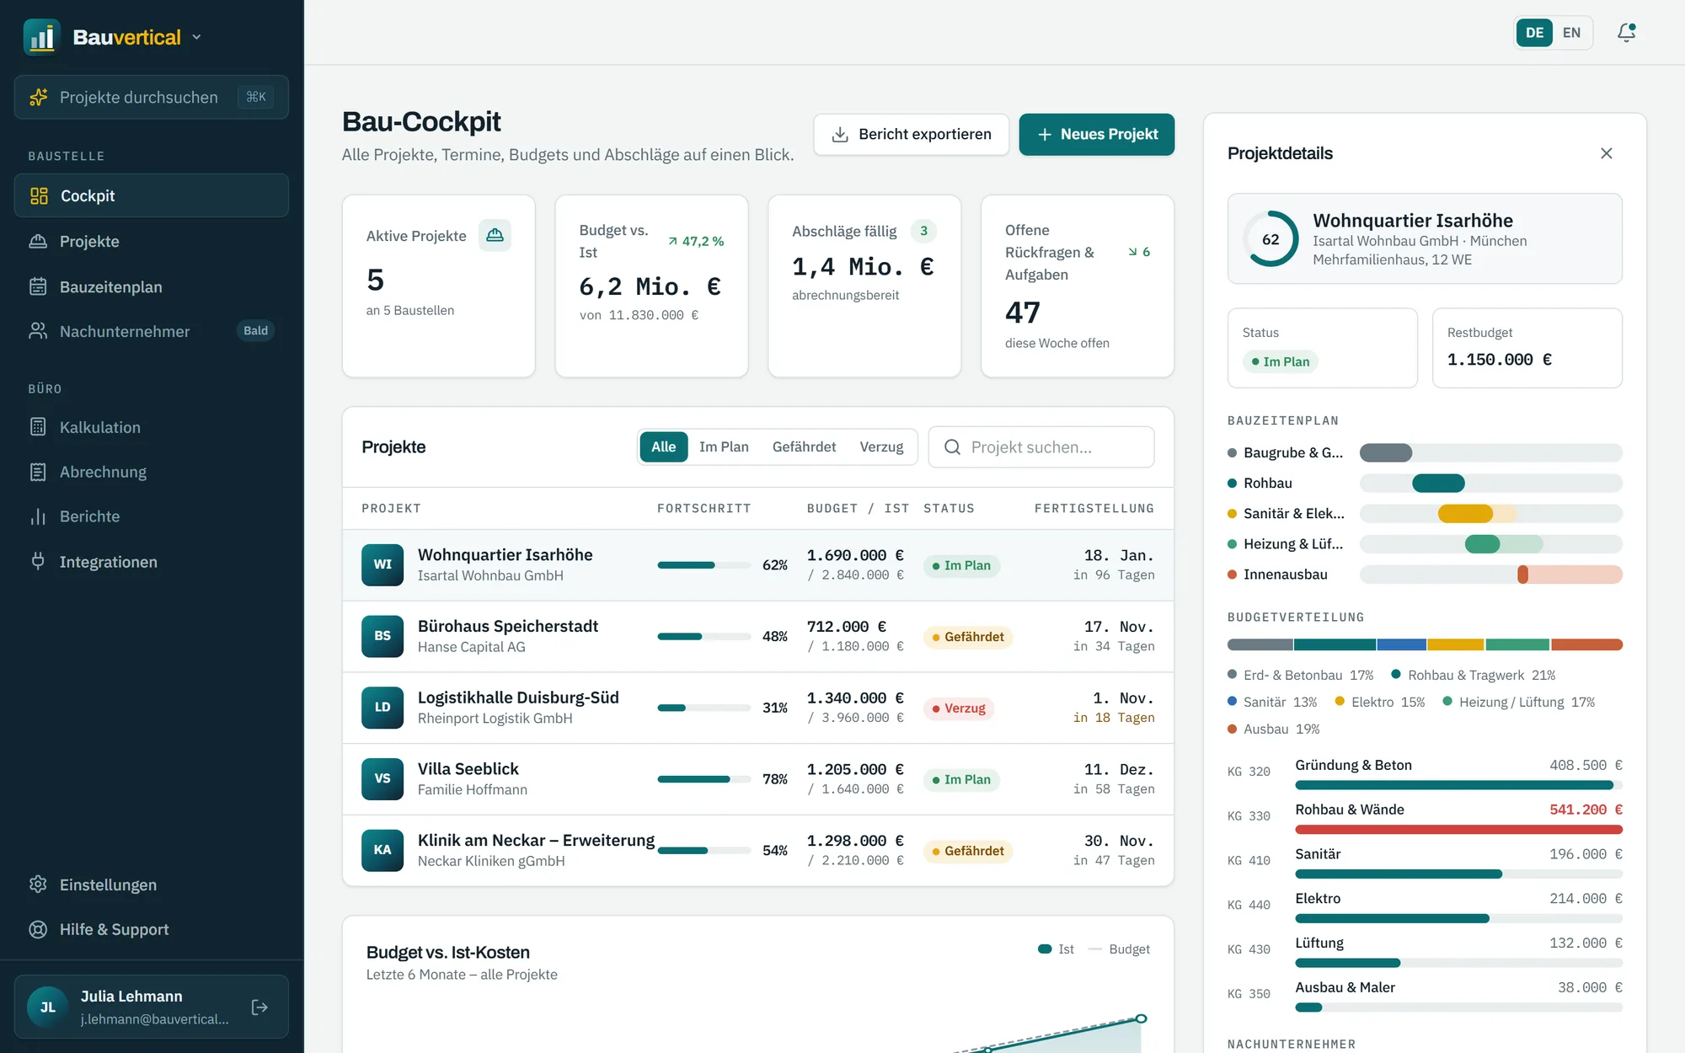This screenshot has height=1053, width=1685.
Task: Open notifications bell icon
Action: pos(1626,33)
